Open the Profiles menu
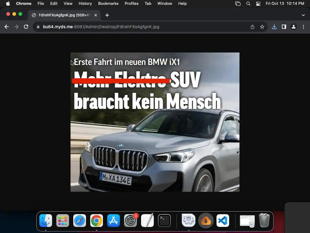Screen dimensions: 310x233 pos(131,4)
